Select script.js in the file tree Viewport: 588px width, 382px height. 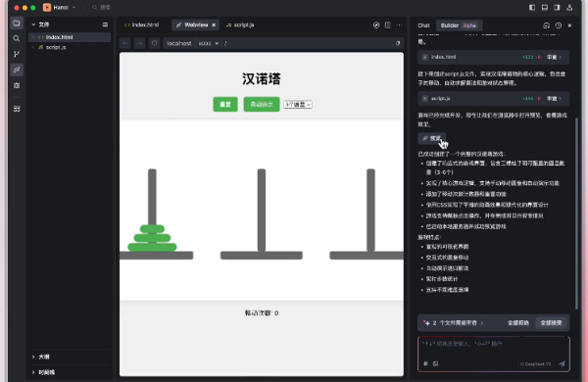tap(70, 47)
